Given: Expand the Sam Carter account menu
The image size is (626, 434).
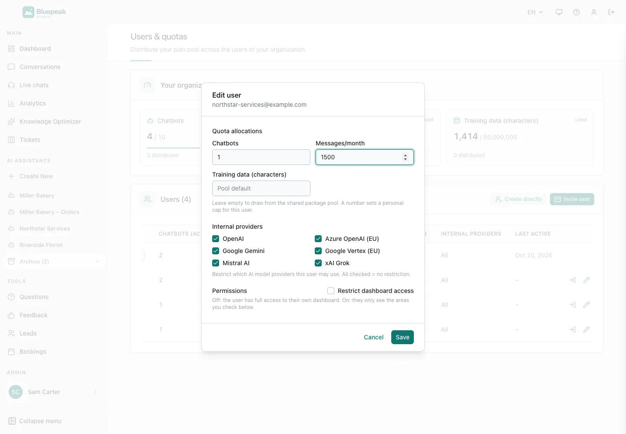Looking at the screenshot, I should coord(54,392).
